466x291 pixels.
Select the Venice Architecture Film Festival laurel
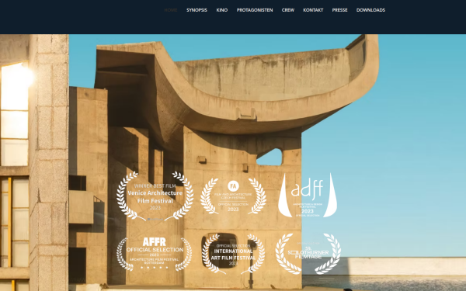tap(155, 196)
